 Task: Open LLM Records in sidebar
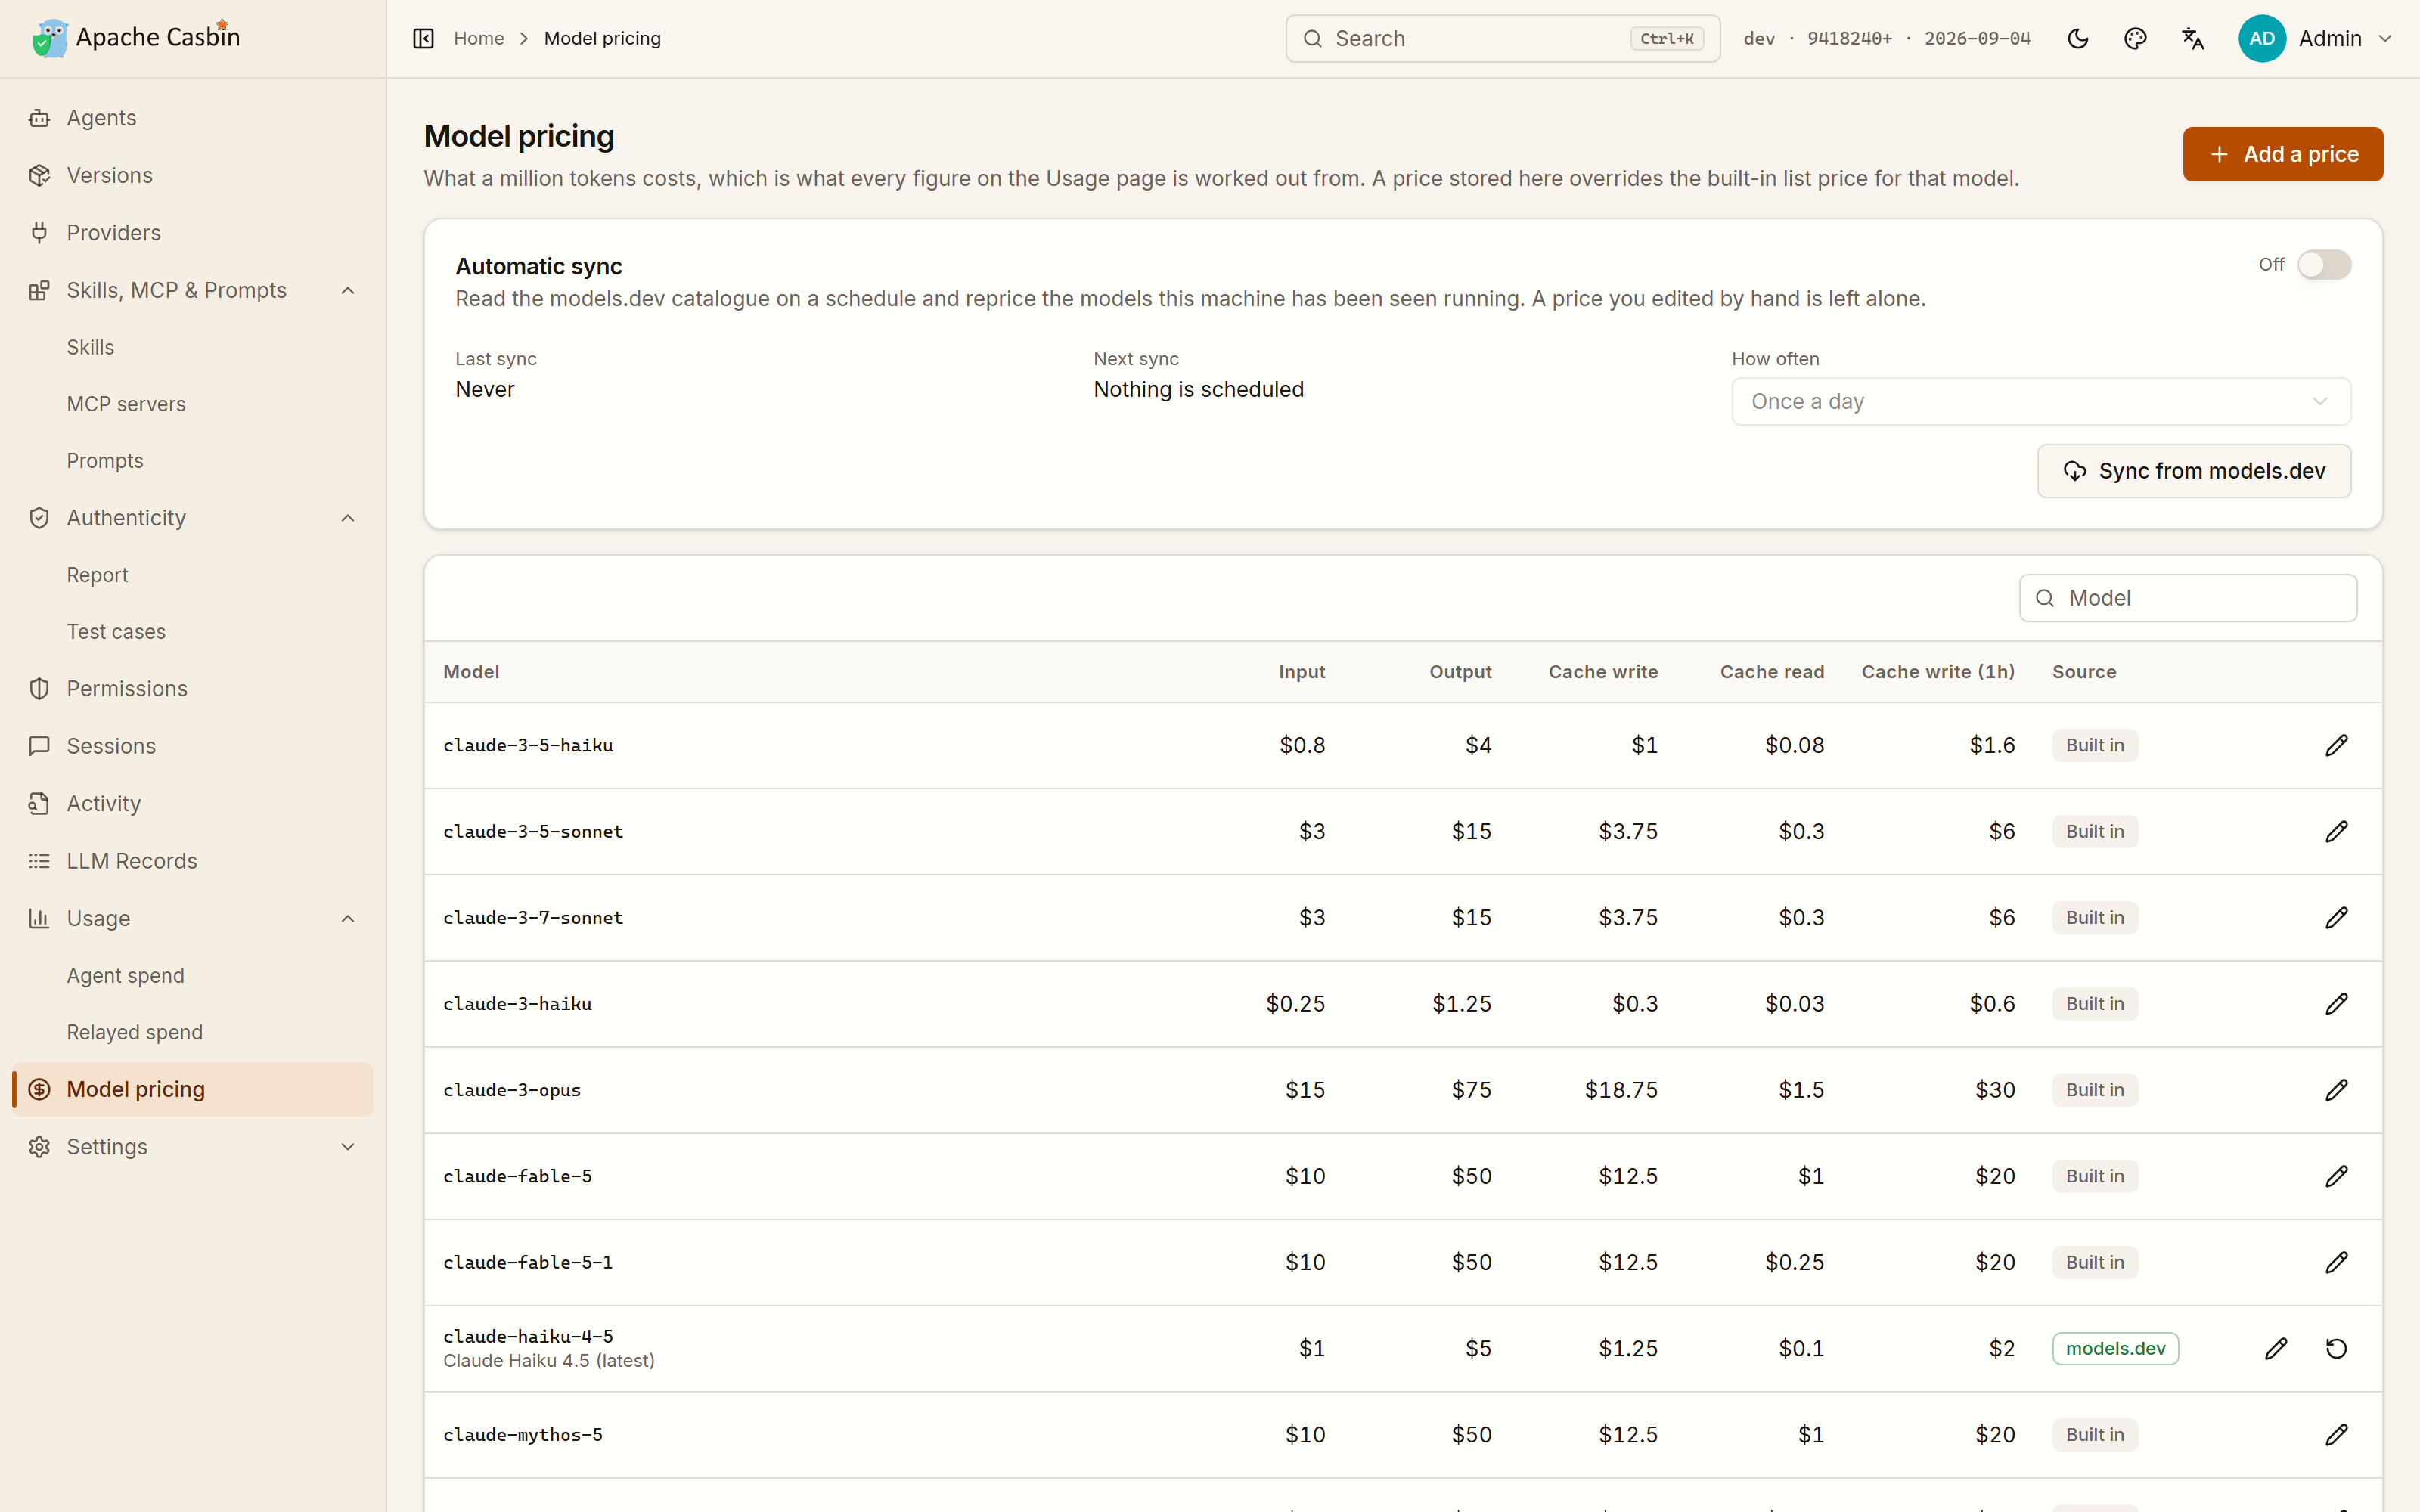pyautogui.click(x=193, y=860)
